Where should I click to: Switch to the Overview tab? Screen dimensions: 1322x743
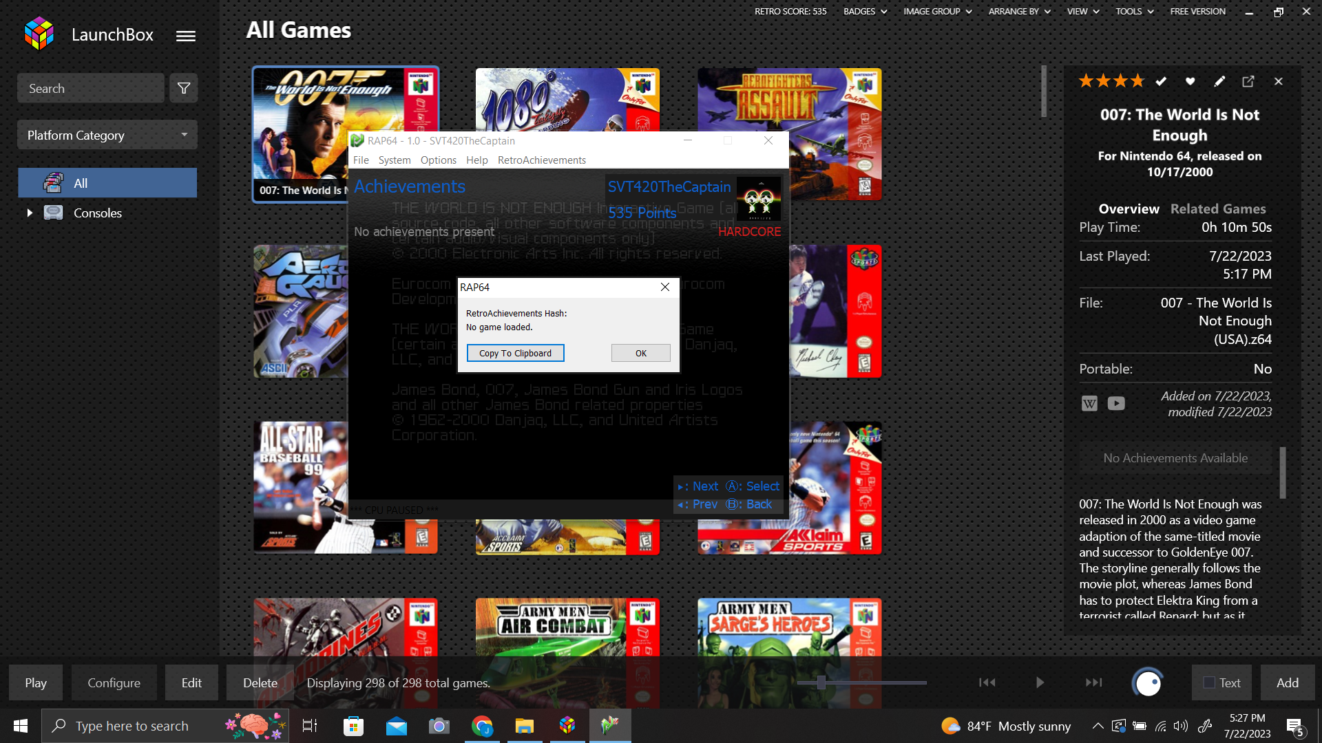coord(1129,208)
